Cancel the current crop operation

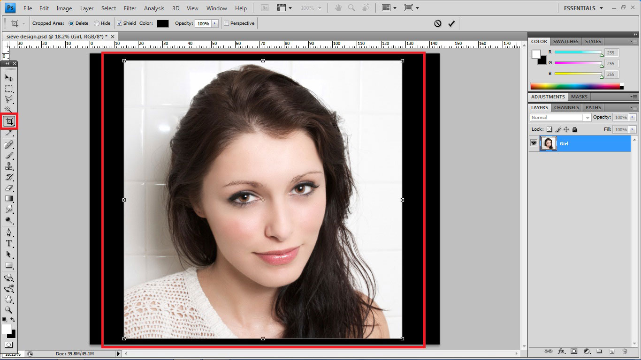[x=438, y=23]
